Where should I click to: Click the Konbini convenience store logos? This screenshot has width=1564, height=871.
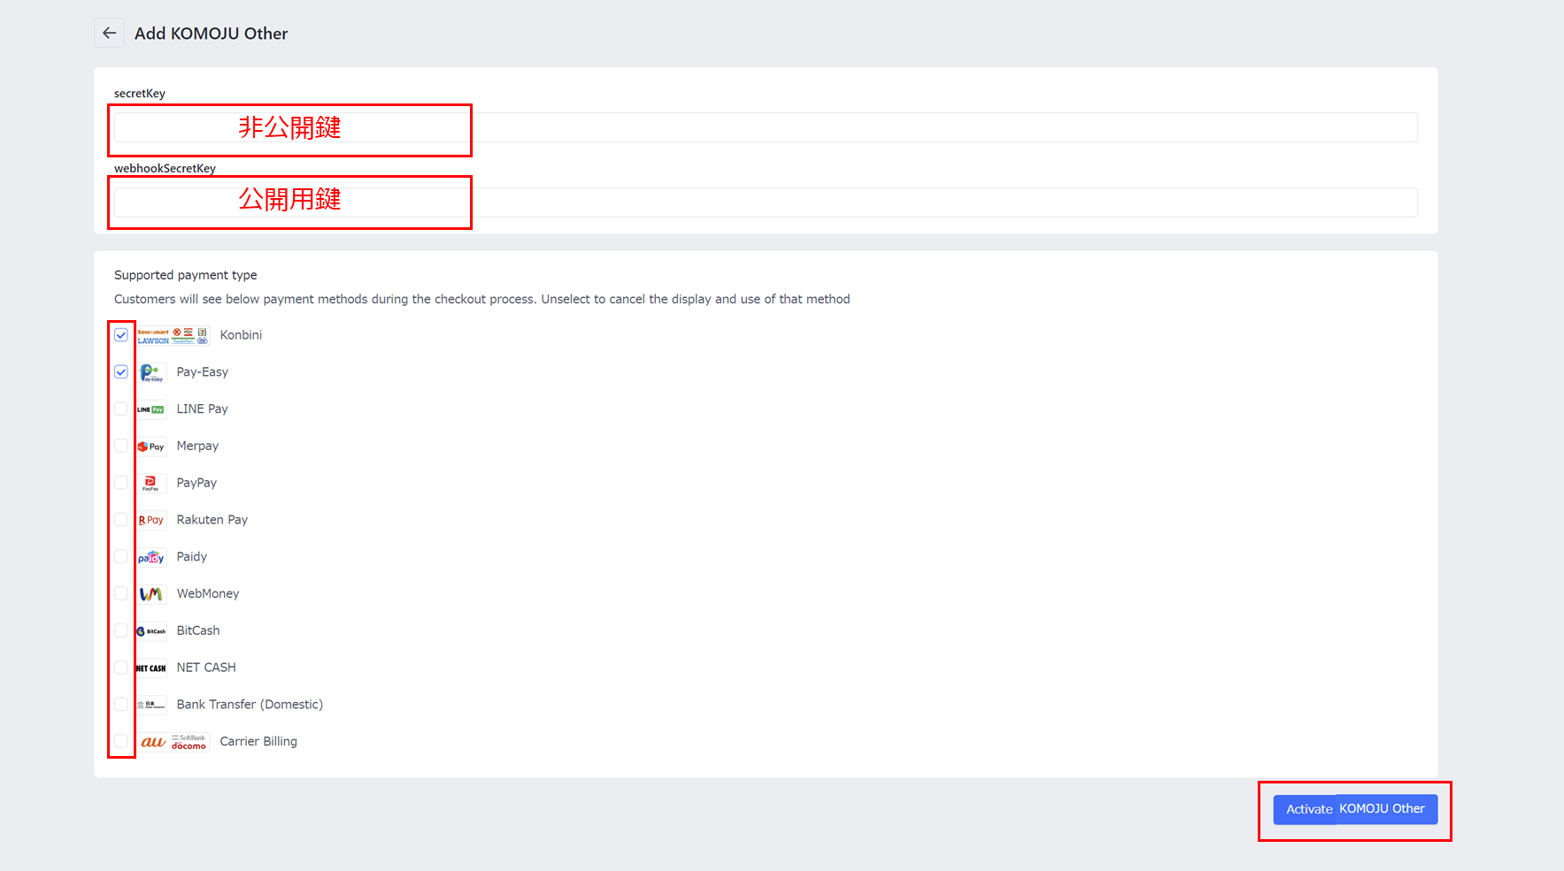point(173,336)
